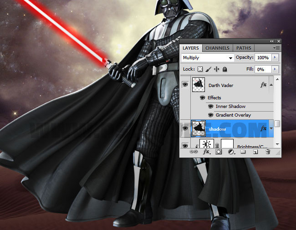Image resolution: width=296 pixels, height=230 pixels.
Task: Click the fx icon on shadow layer
Action: pos(263,128)
